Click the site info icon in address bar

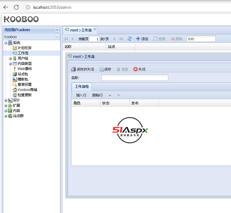pos(28,7)
